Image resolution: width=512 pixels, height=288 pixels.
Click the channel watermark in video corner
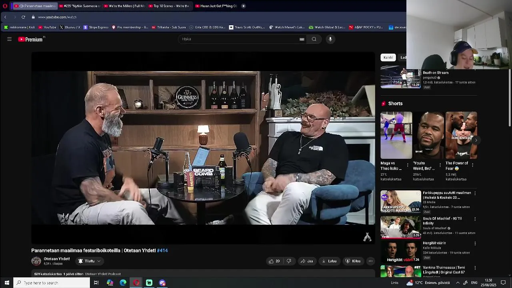(x=367, y=237)
